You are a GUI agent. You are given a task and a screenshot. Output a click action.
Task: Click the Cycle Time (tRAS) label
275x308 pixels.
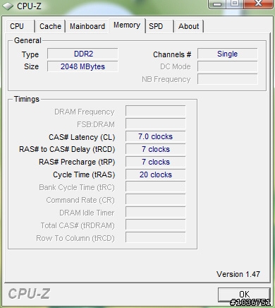(84, 174)
